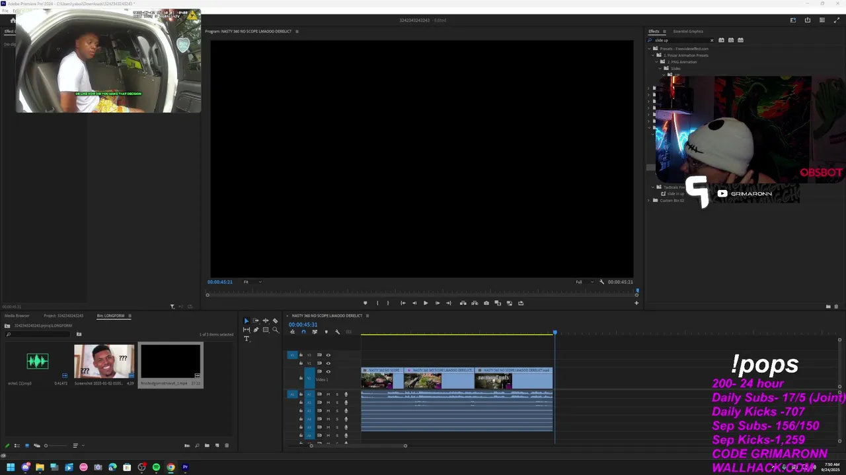Select the Rectangle tool
846x475 pixels.
[x=266, y=330]
